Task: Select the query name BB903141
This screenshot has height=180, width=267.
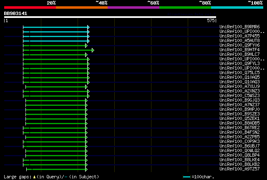Action: click(x=15, y=13)
